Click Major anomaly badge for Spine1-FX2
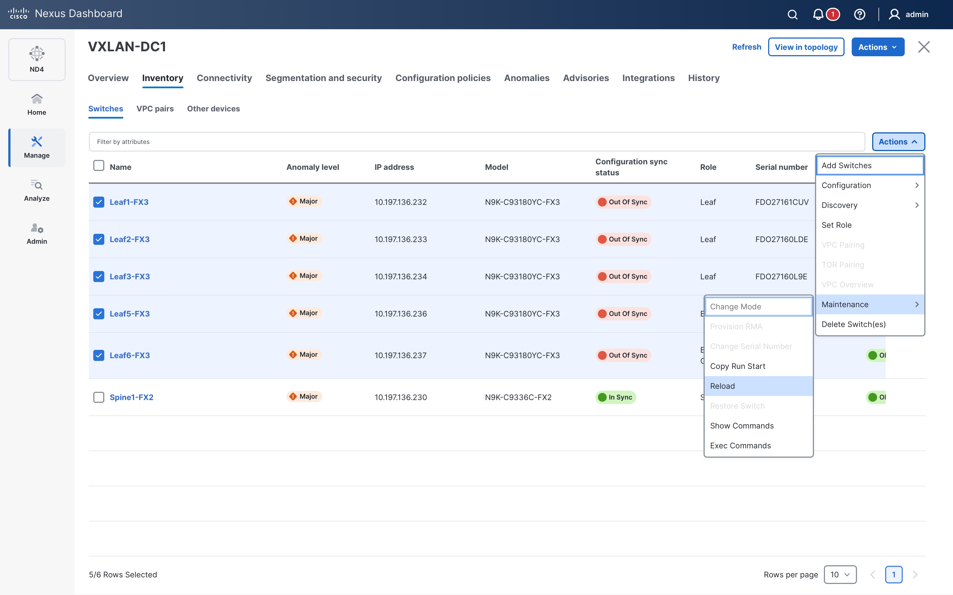 (304, 396)
